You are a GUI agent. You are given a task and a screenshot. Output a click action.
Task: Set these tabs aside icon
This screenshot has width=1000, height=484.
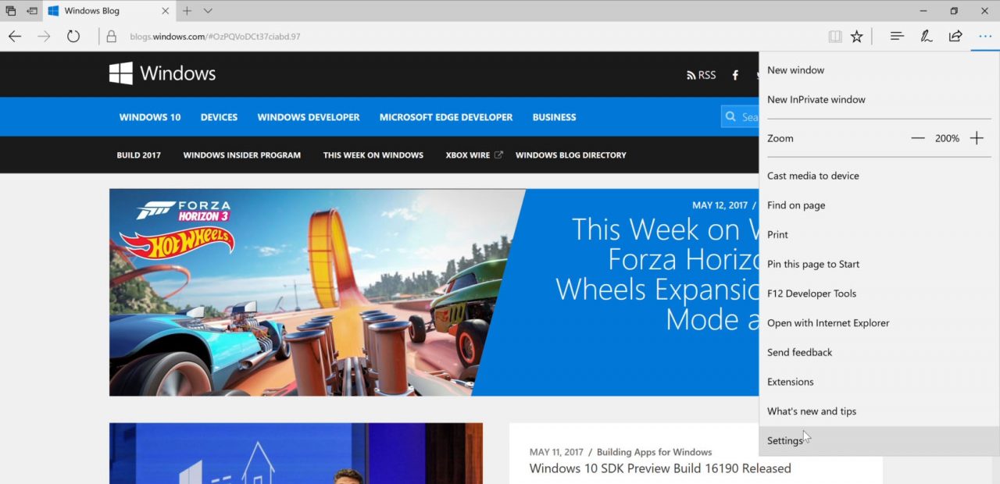point(32,11)
